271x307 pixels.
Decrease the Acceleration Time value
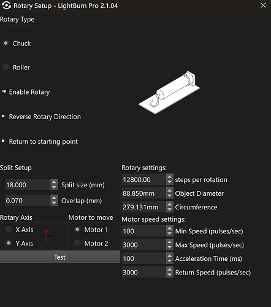pyautogui.click(x=169, y=261)
